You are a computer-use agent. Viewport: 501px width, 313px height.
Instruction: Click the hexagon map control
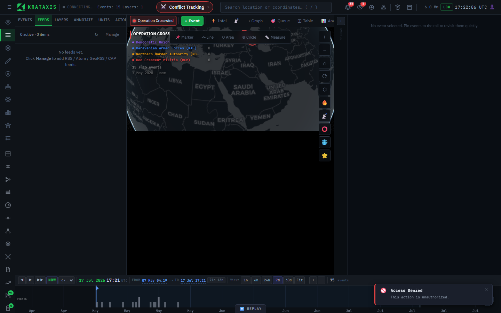325,89
